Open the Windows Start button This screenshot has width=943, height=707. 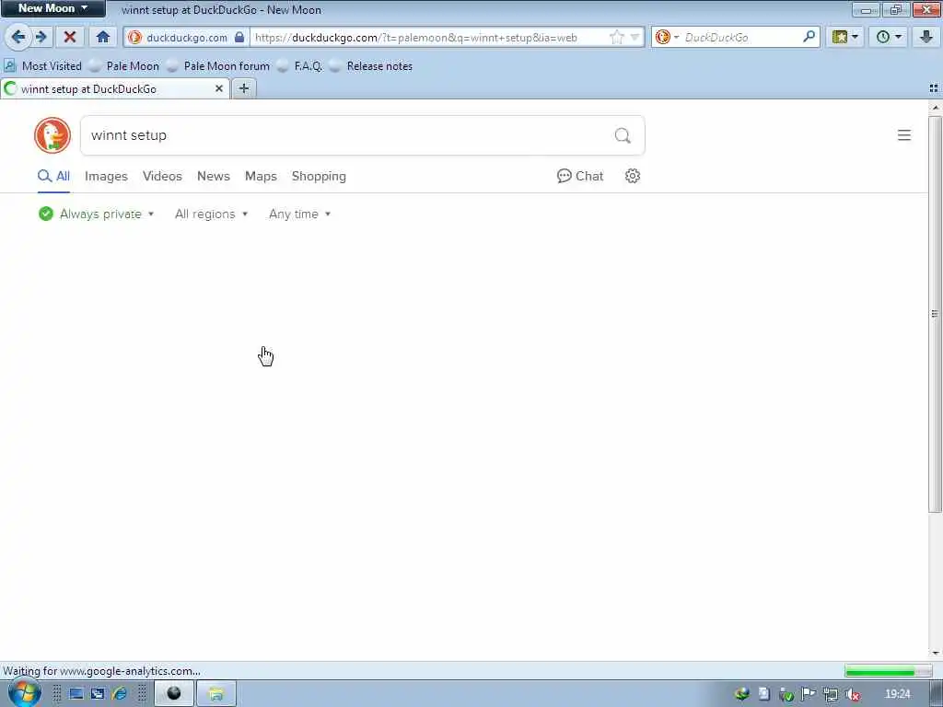click(24, 692)
